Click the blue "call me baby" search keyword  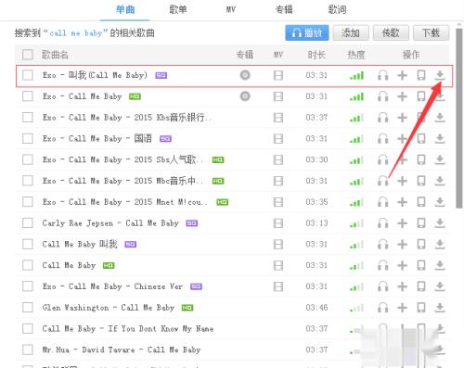tap(75, 32)
